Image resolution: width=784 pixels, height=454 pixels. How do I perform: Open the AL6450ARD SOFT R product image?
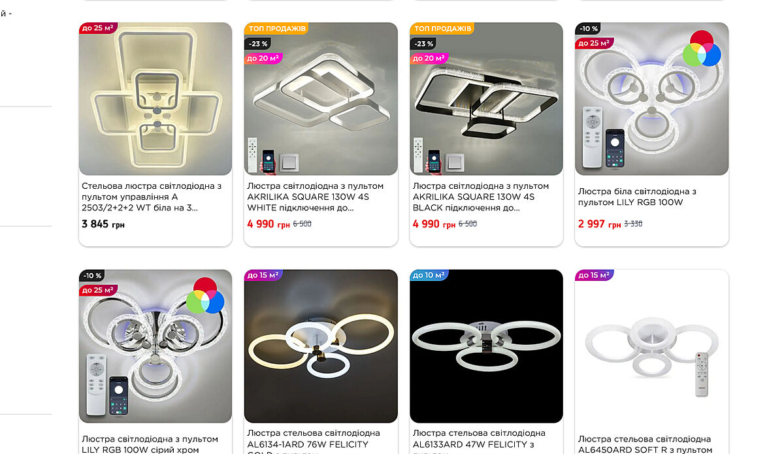click(x=652, y=346)
